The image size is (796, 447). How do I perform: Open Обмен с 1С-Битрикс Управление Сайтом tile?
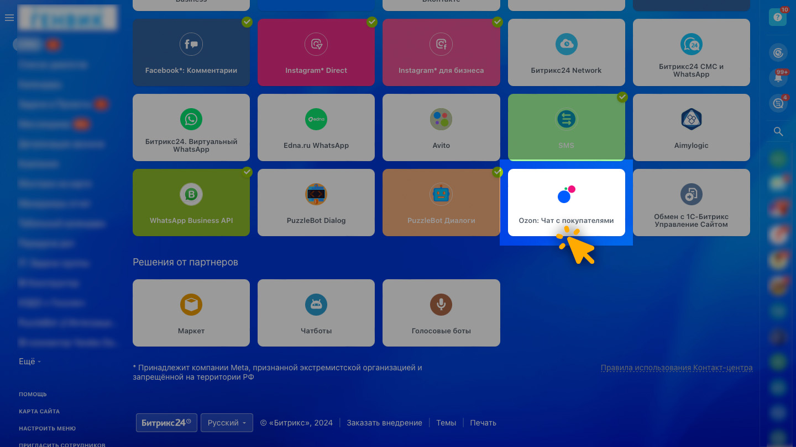[x=692, y=203]
